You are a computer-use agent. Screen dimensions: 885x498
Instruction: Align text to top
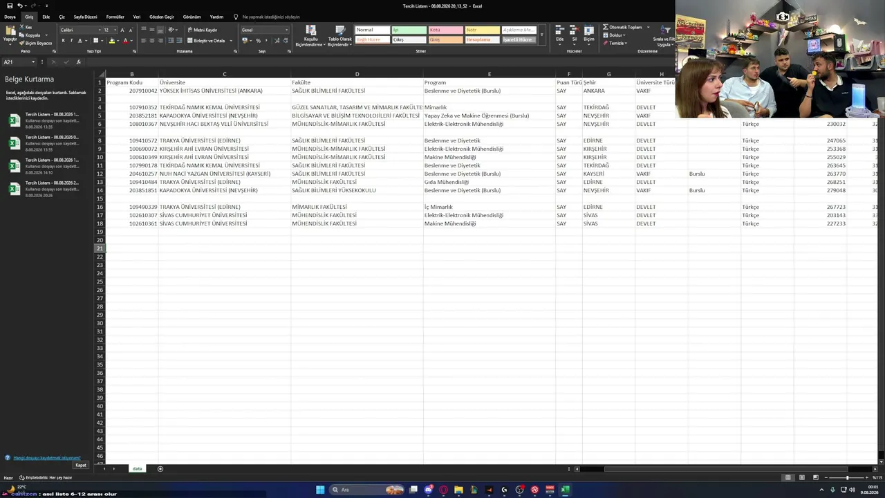[x=144, y=30]
